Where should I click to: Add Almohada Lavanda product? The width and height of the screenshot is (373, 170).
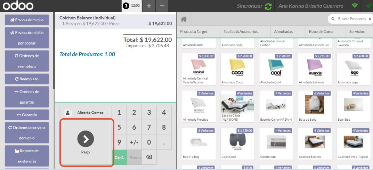click(315, 69)
